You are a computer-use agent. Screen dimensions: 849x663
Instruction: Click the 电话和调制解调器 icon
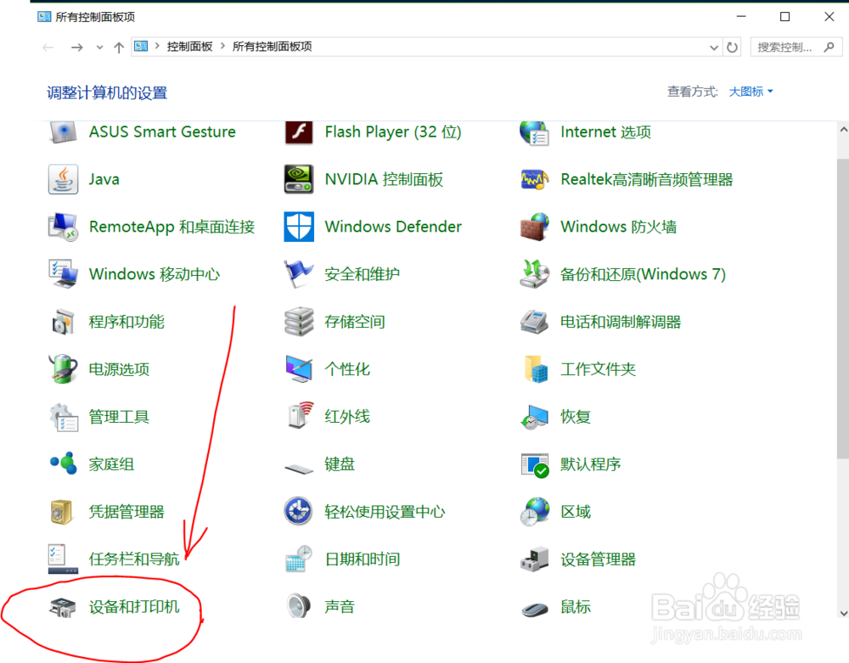click(x=534, y=322)
